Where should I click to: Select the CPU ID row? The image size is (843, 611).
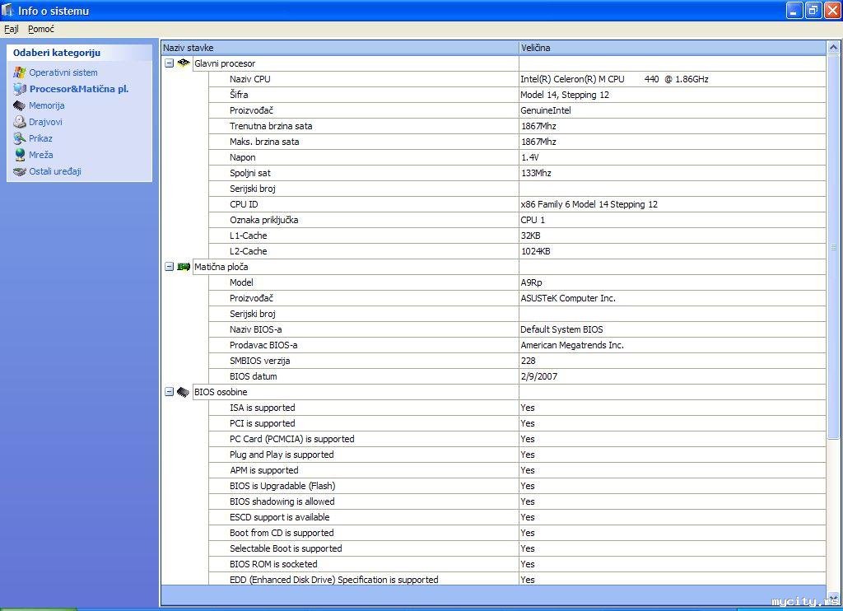[517, 204]
